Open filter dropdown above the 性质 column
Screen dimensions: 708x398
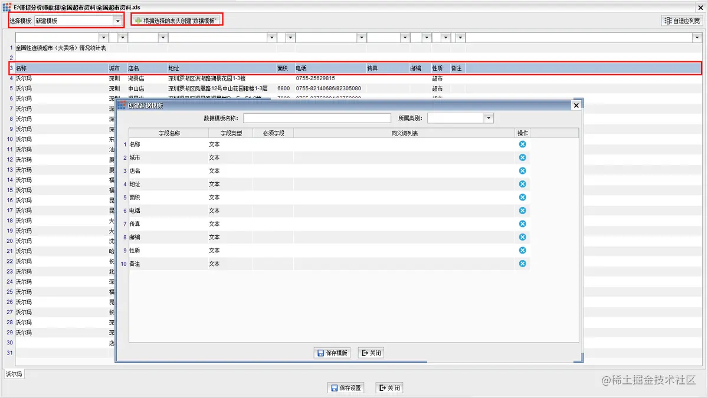(445, 38)
